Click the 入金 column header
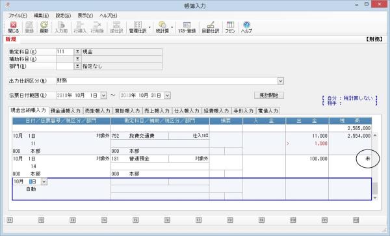The height and width of the screenshot is (236, 390). pyautogui.click(x=264, y=121)
